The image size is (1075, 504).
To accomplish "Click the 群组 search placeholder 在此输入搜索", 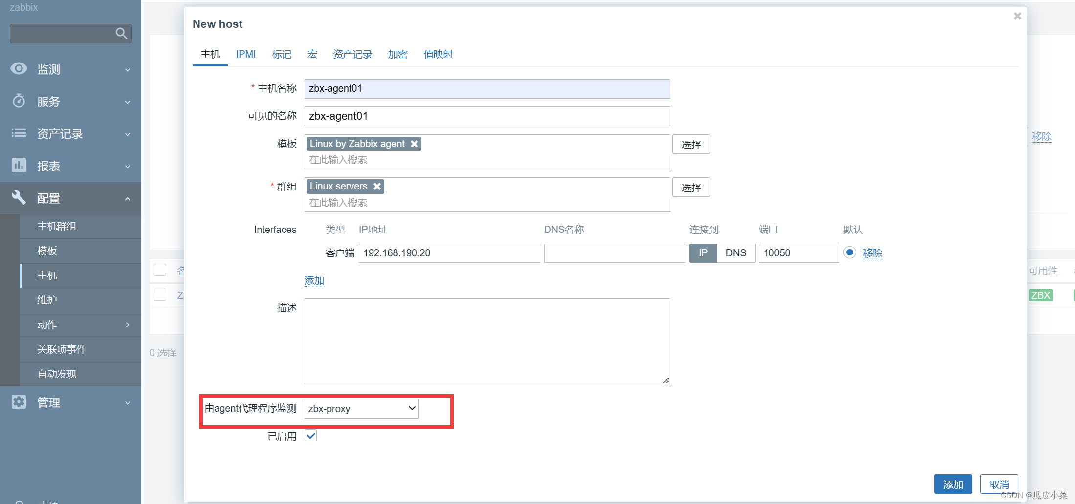I will point(338,203).
